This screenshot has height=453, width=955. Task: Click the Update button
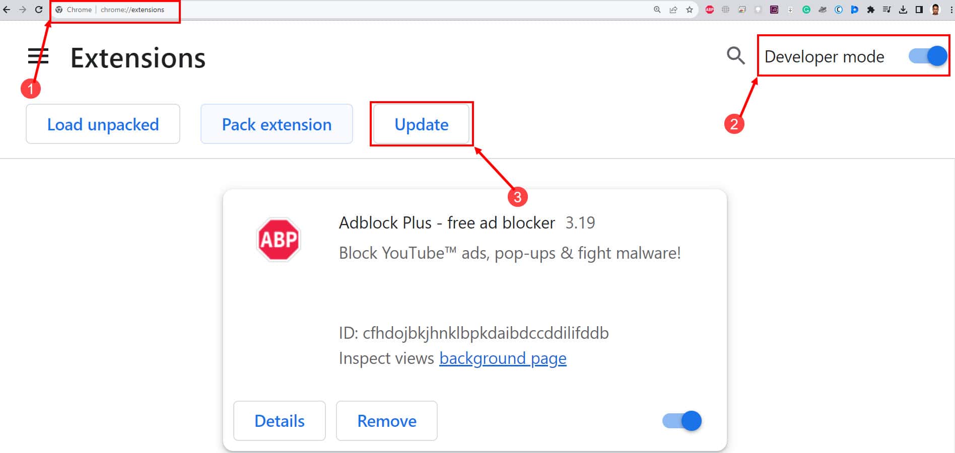click(422, 124)
